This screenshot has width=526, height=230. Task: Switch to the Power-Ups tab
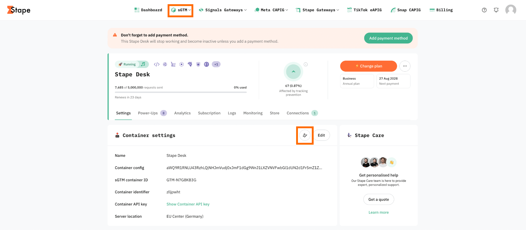pyautogui.click(x=152, y=113)
